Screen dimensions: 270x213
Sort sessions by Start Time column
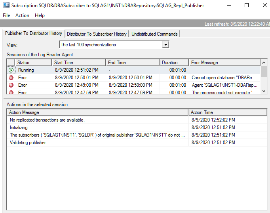[78, 63]
